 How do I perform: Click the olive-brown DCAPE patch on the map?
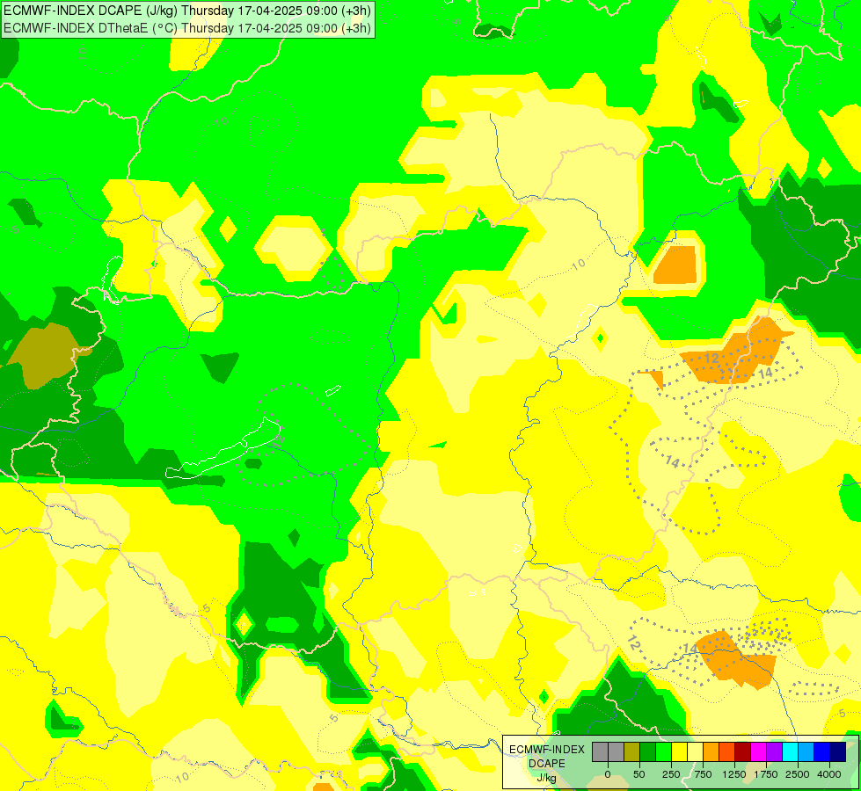coord(44,355)
